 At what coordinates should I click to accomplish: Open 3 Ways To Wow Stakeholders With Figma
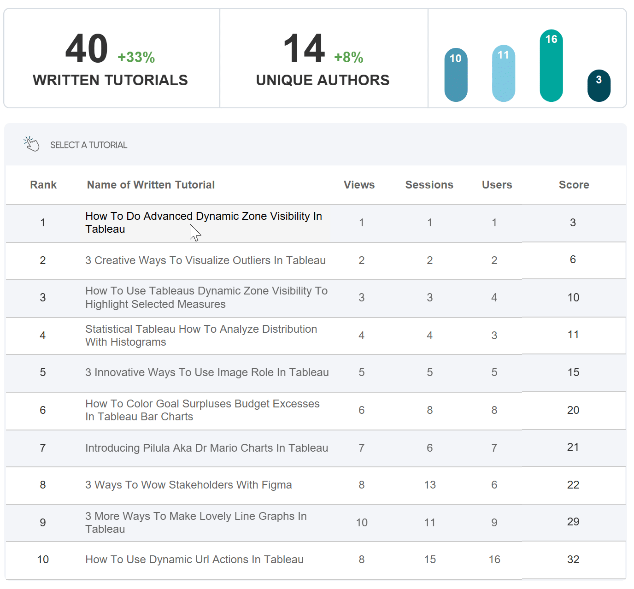point(188,485)
